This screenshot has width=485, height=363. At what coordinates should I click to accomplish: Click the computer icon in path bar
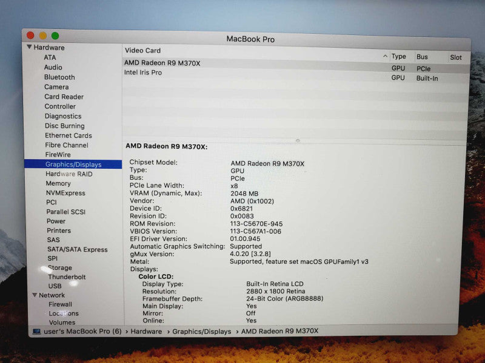pyautogui.click(x=36, y=331)
